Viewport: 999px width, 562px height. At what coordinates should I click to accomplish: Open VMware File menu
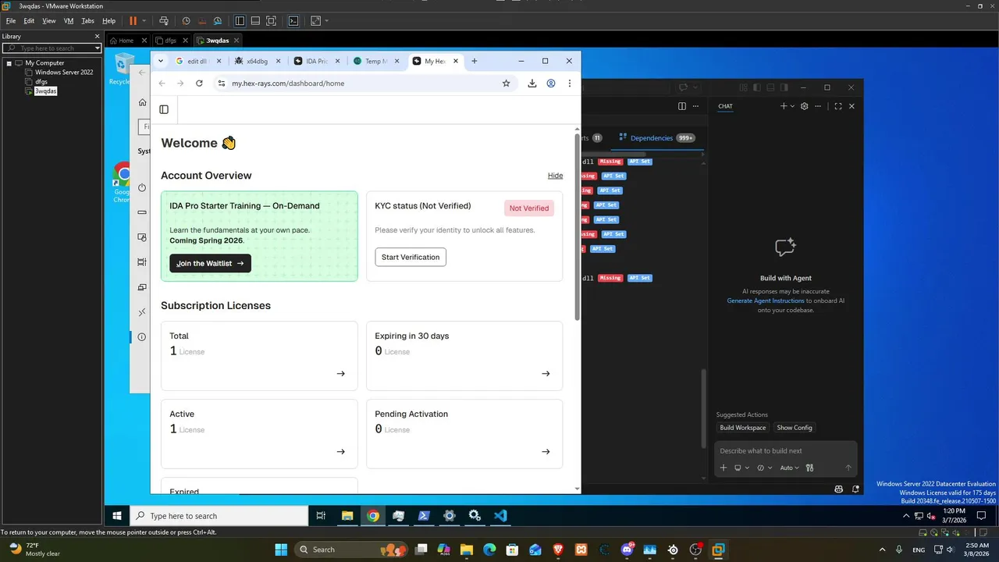[x=11, y=21]
